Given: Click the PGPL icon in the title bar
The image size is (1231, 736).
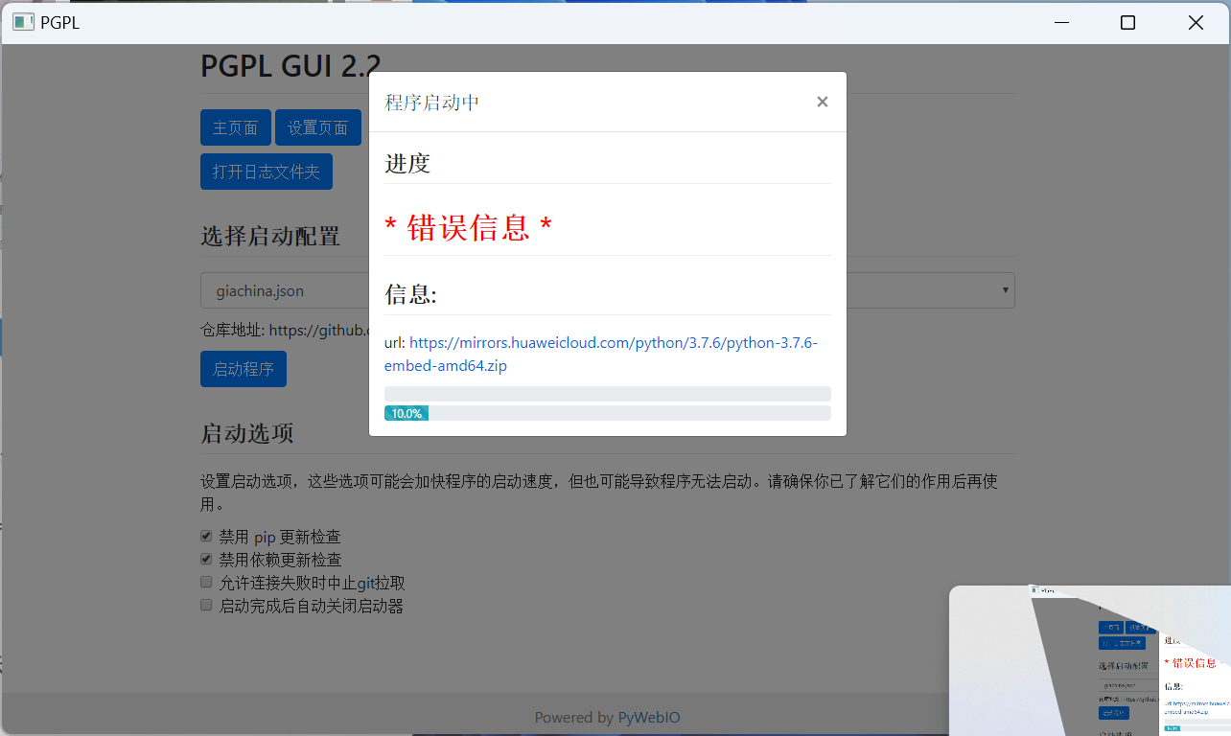Looking at the screenshot, I should pyautogui.click(x=22, y=21).
